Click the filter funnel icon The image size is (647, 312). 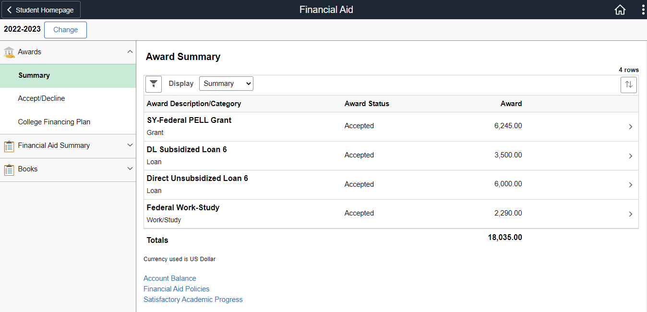(x=154, y=84)
